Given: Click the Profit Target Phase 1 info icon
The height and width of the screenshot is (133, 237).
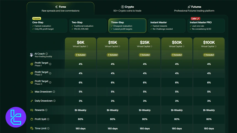Looking at the screenshot, I should (50, 64).
